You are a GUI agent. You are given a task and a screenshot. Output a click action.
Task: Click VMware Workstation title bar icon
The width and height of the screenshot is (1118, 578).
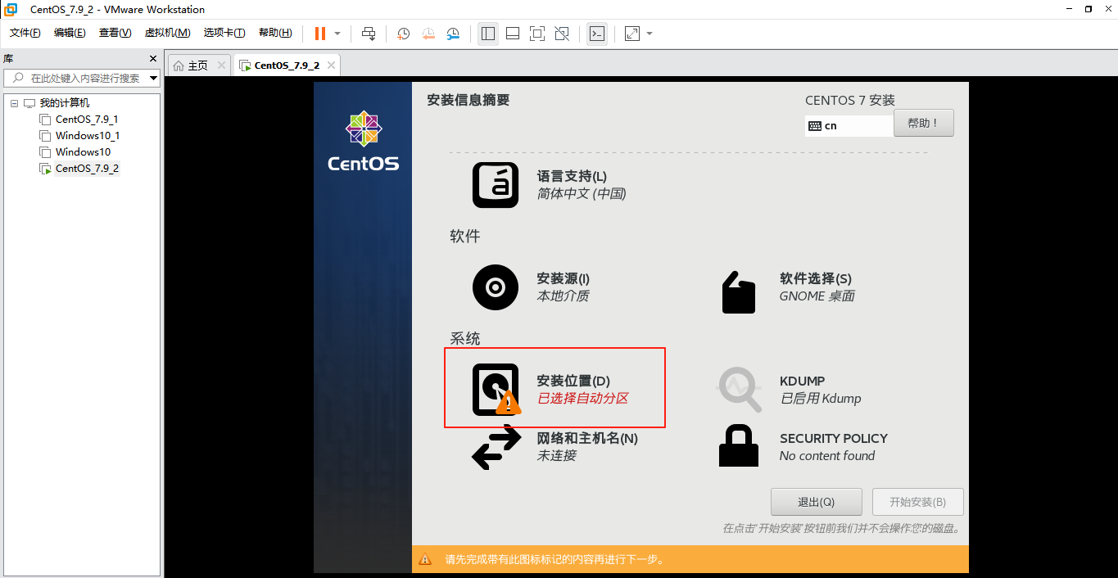(x=11, y=9)
